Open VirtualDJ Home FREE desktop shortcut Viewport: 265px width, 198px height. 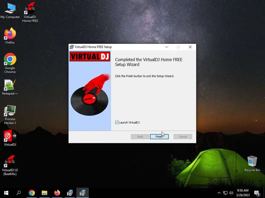coord(30,12)
